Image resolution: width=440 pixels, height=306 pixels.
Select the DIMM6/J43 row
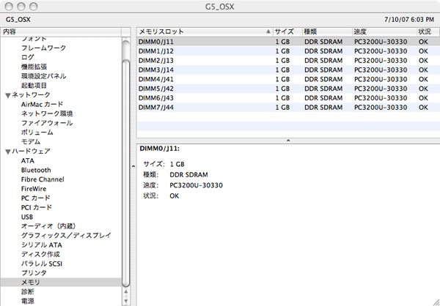point(288,98)
